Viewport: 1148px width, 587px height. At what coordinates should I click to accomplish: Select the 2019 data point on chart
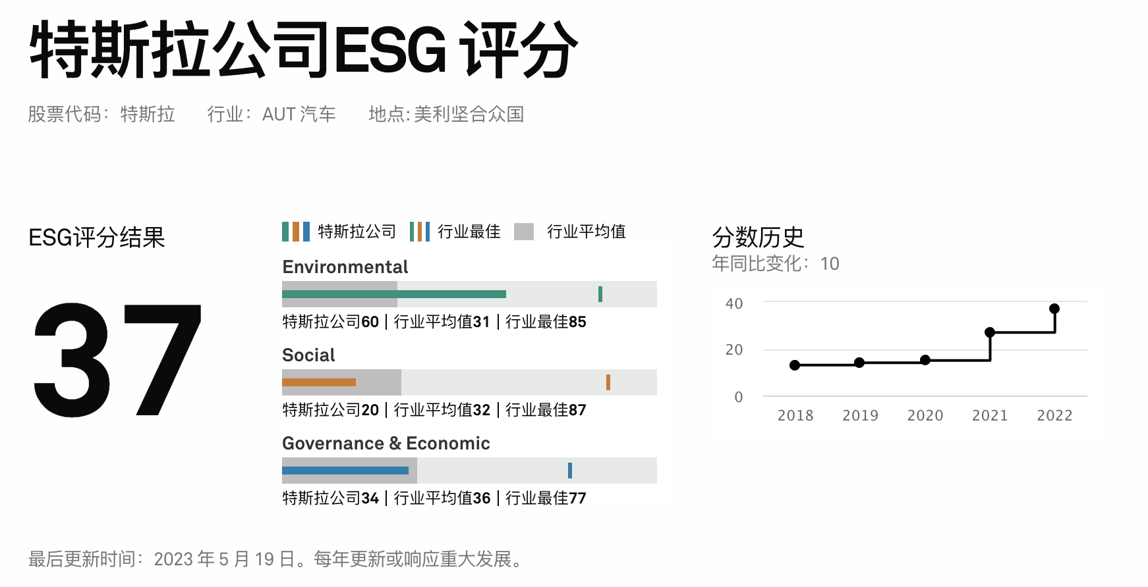click(859, 363)
